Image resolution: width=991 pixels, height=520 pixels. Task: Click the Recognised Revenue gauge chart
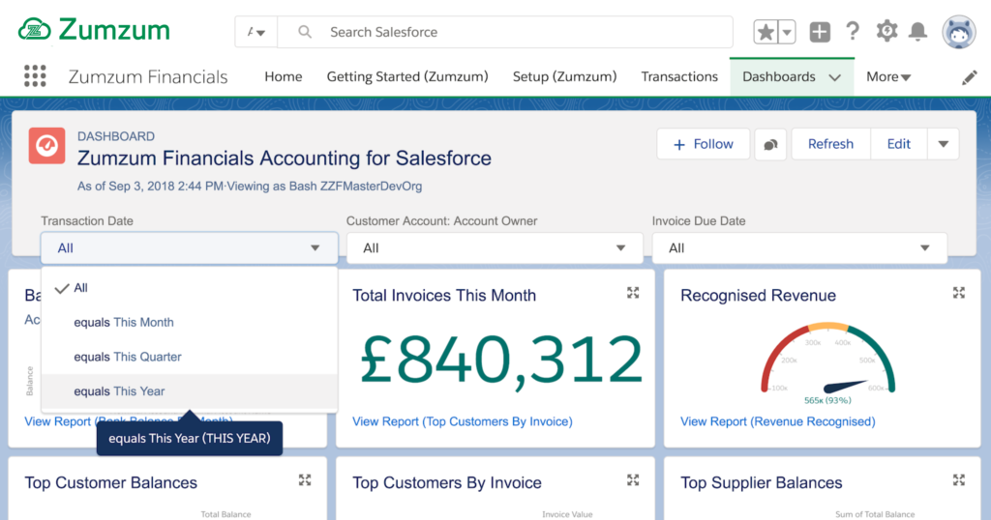[827, 360]
